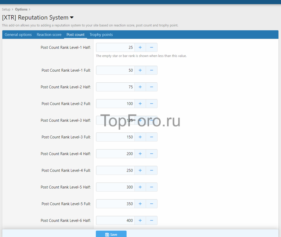Decrease Post Count Rank Level-1 Full value
The height and width of the screenshot is (237, 281).
152,70
